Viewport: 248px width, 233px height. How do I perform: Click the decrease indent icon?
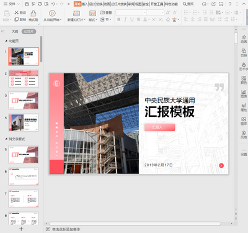coord(205,13)
